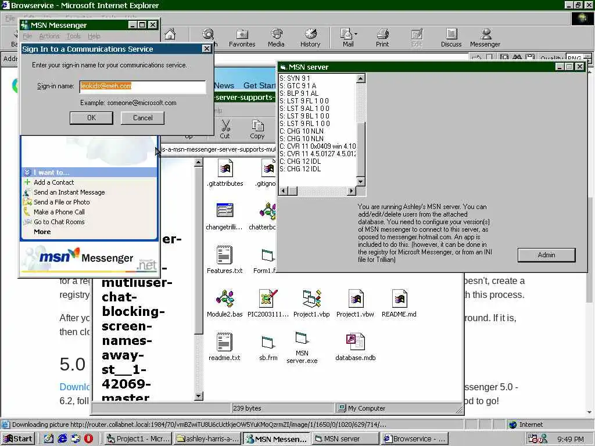Select database.mdb file icon

click(356, 347)
